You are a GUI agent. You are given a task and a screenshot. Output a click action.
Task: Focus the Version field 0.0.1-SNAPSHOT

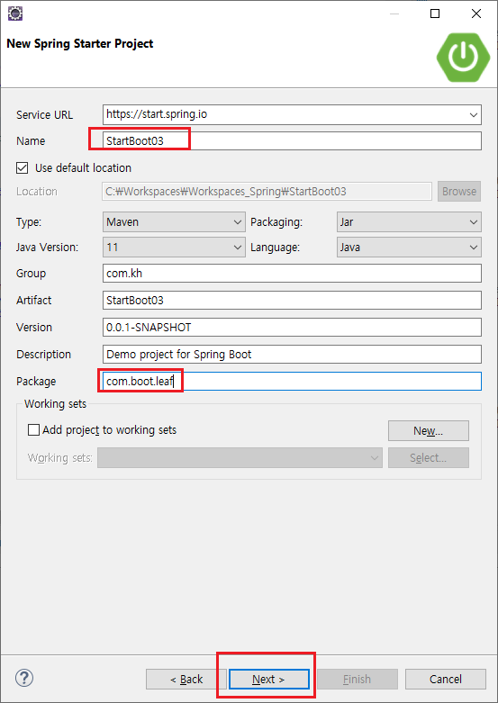coord(292,327)
